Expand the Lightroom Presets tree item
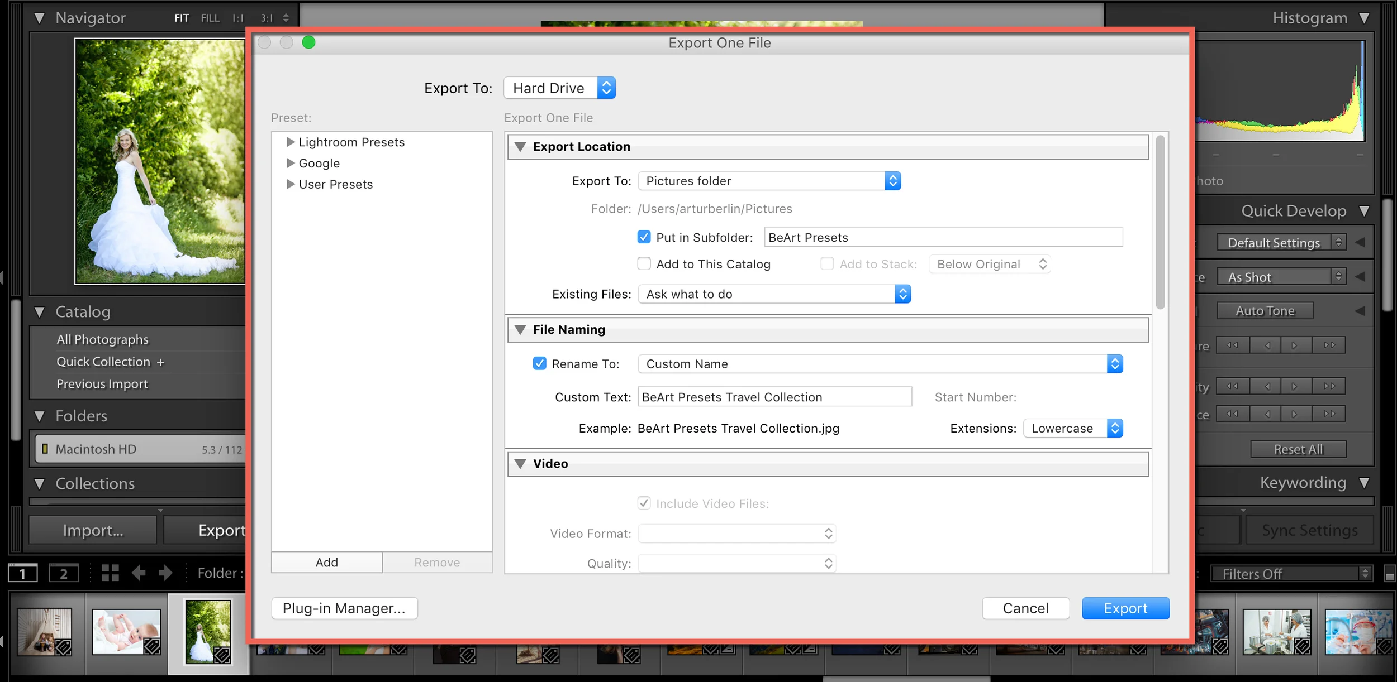1397x682 pixels. tap(291, 142)
